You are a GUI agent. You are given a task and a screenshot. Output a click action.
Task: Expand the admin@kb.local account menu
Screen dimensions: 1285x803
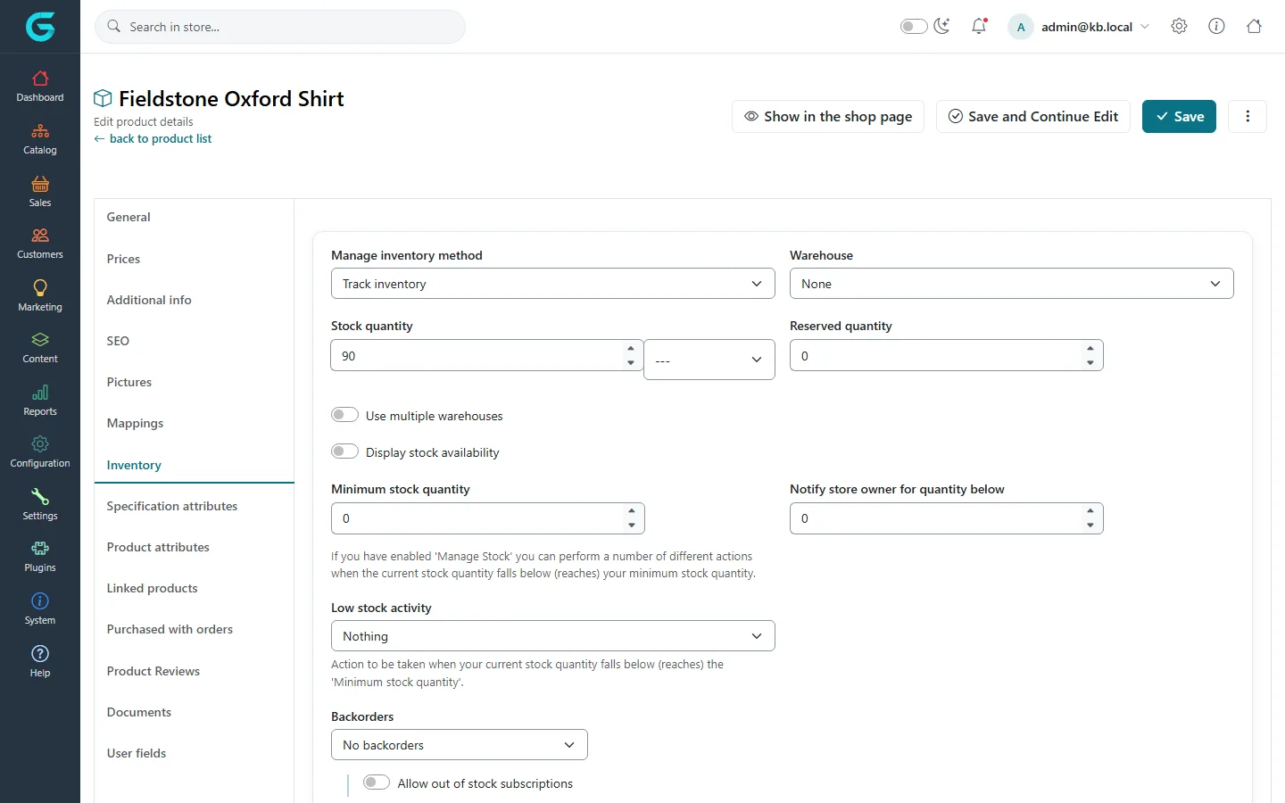point(1080,27)
